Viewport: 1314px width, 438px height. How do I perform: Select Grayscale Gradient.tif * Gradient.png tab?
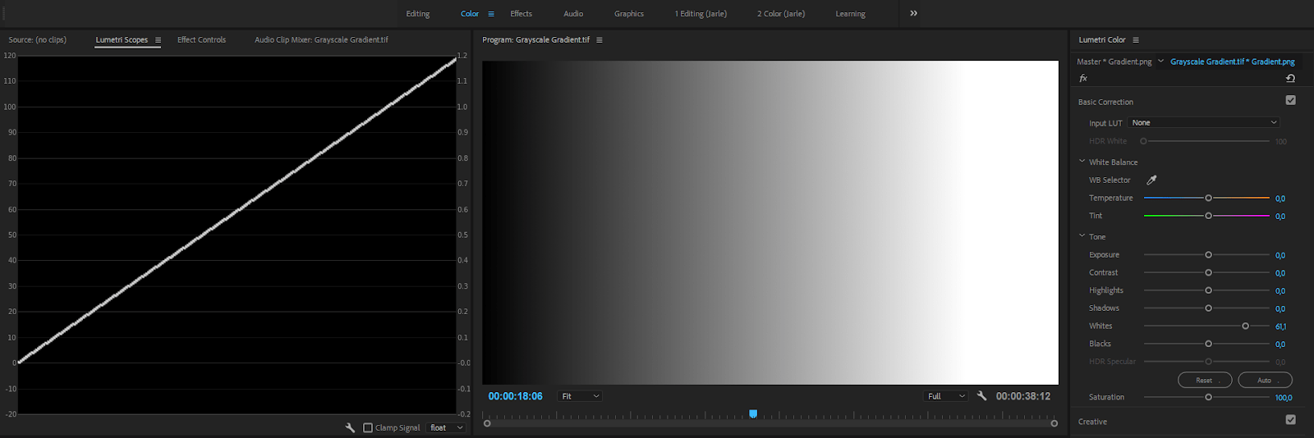point(1232,62)
